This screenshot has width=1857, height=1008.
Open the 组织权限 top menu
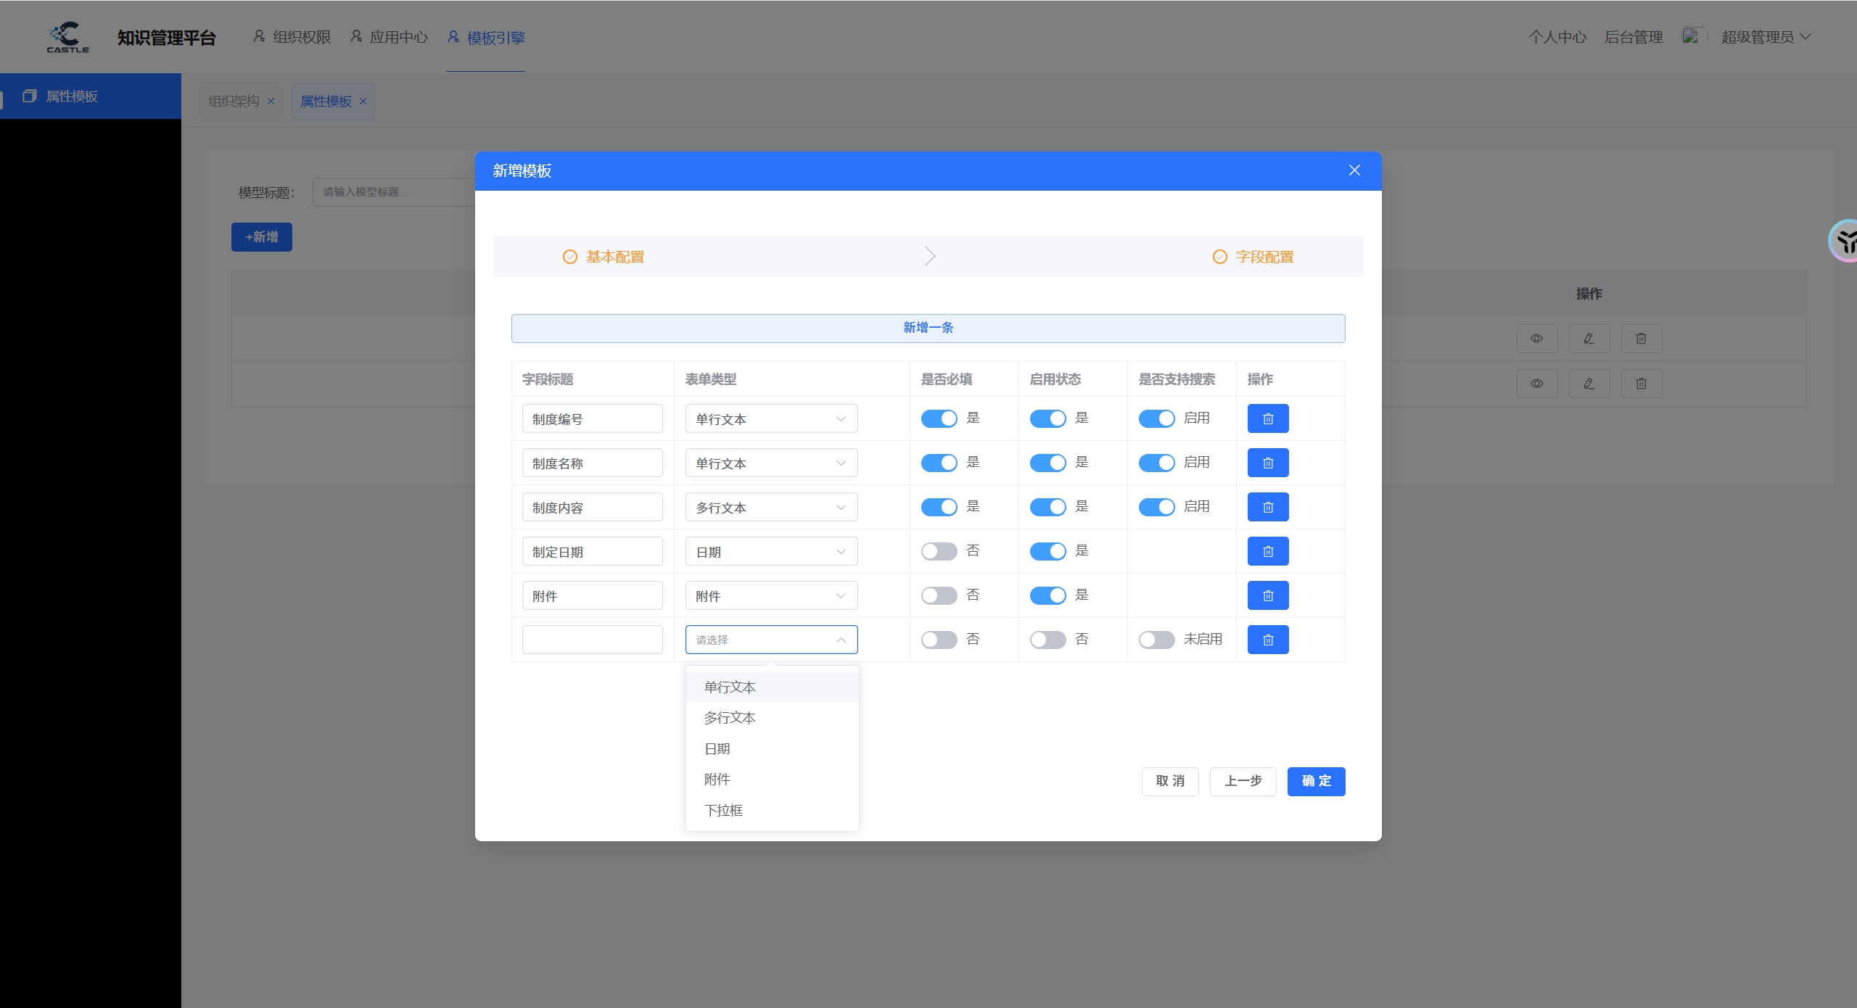pos(292,37)
